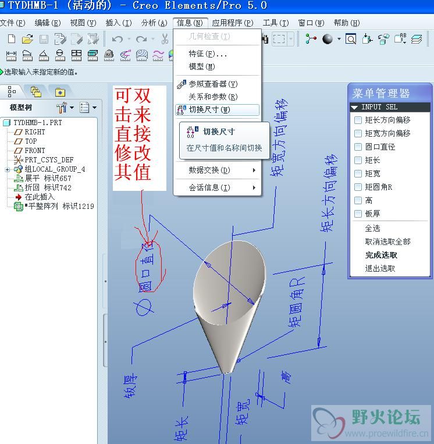Open the appearance sphere dropdown arrow
The width and height of the screenshot is (434, 444).
[339, 39]
